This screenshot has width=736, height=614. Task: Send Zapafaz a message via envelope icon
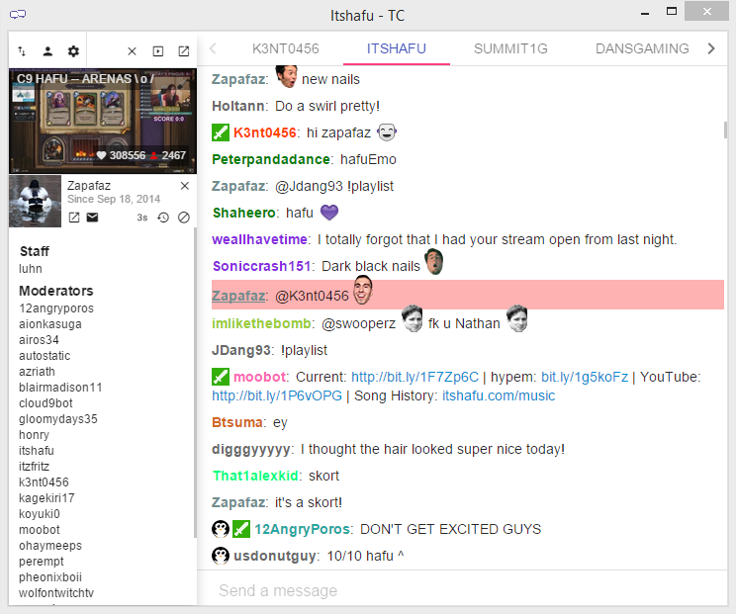point(92,218)
